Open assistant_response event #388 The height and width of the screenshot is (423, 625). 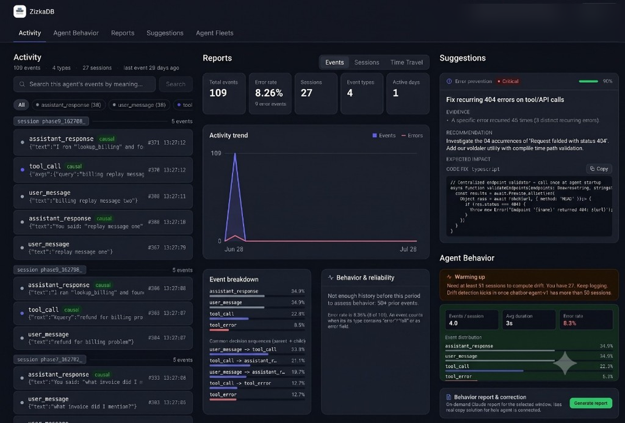pos(103,222)
